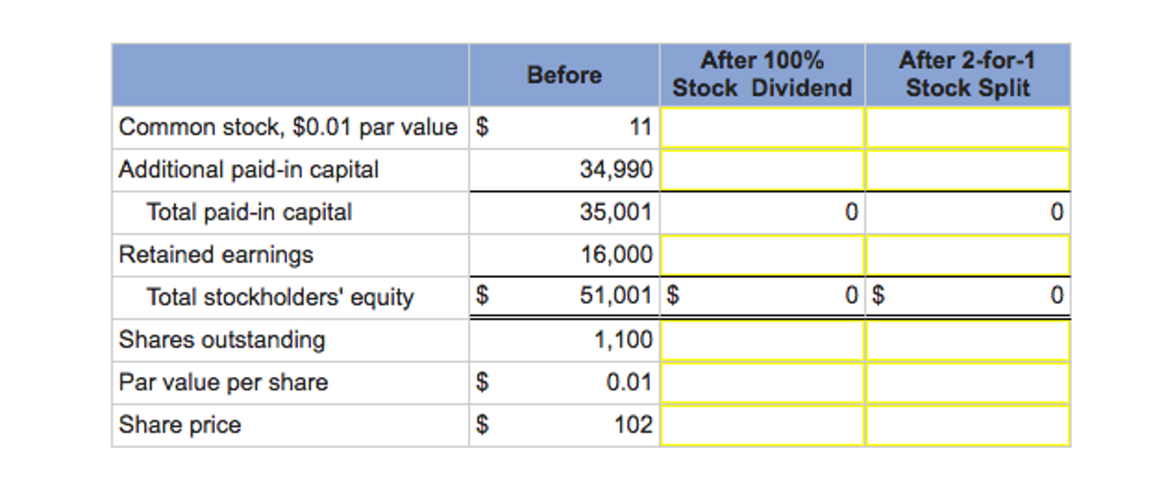Select Common stock input under Stock Split

pyautogui.click(x=968, y=128)
